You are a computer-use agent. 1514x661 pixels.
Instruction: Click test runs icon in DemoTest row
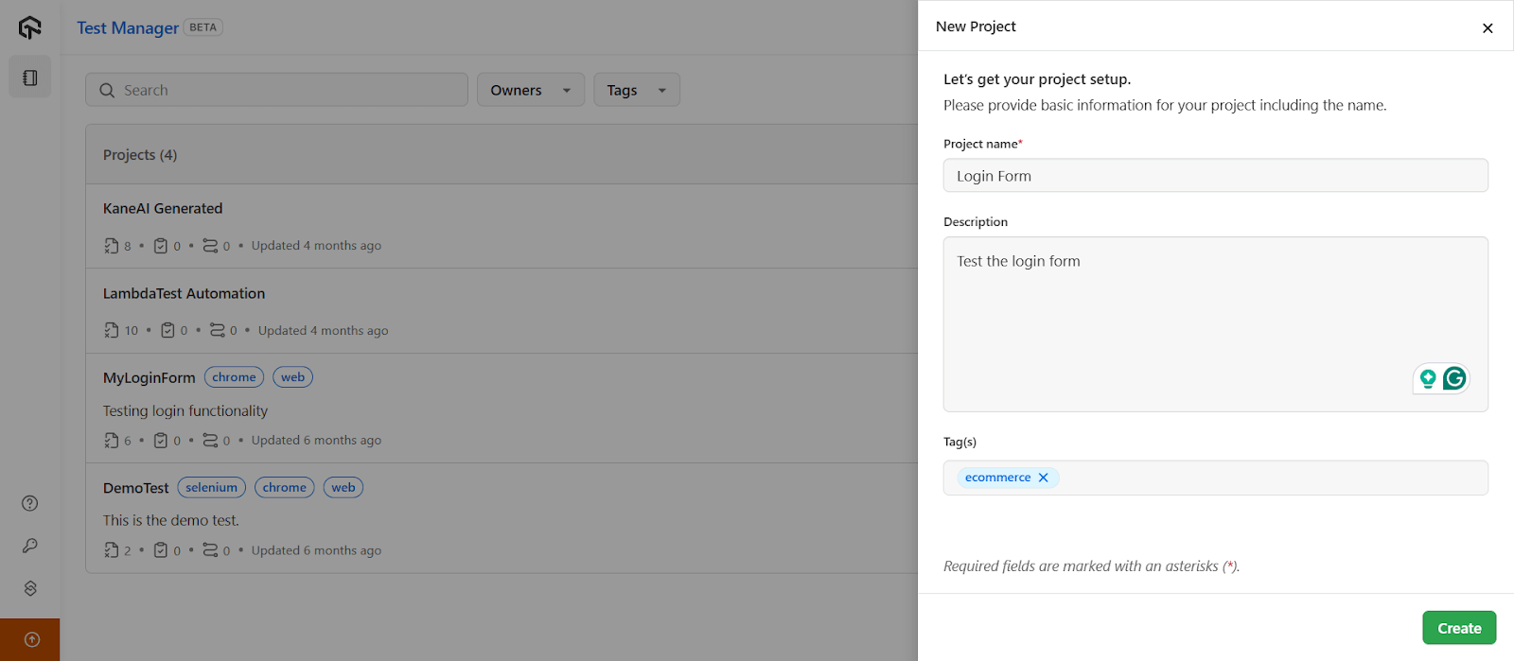click(161, 550)
